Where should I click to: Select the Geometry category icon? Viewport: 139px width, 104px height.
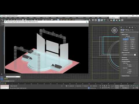(x=121, y=30)
